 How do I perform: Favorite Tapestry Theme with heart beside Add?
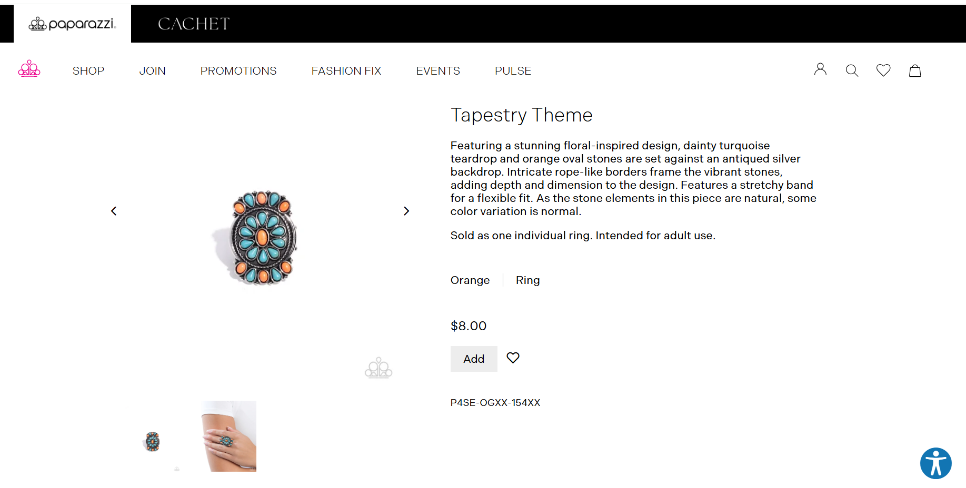513,358
